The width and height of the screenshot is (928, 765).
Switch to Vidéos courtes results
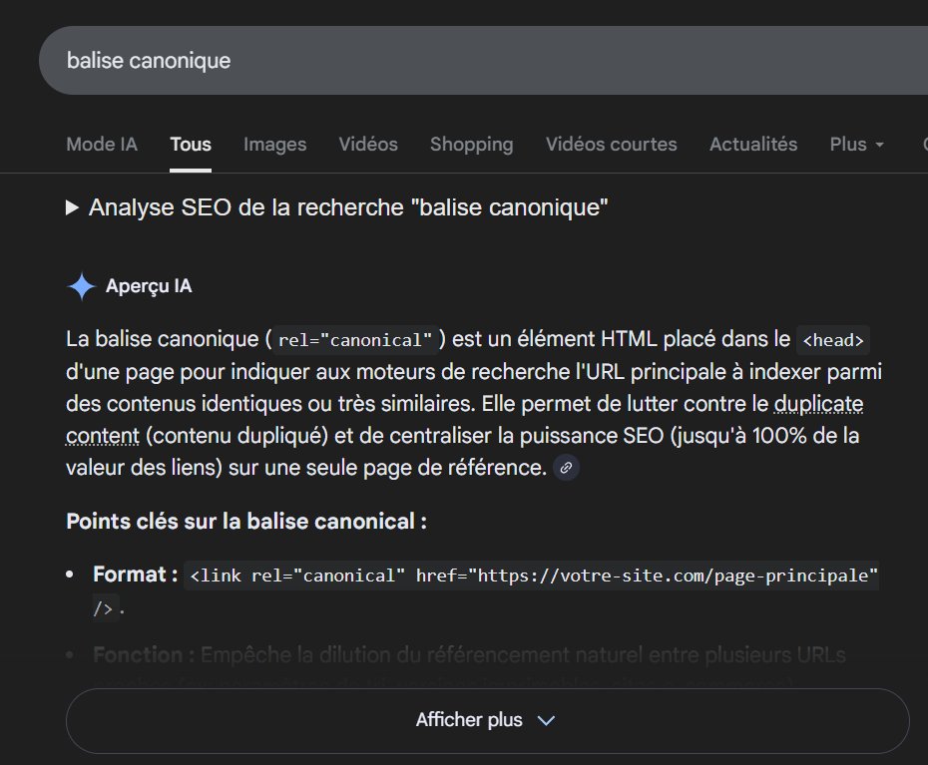[x=611, y=145]
